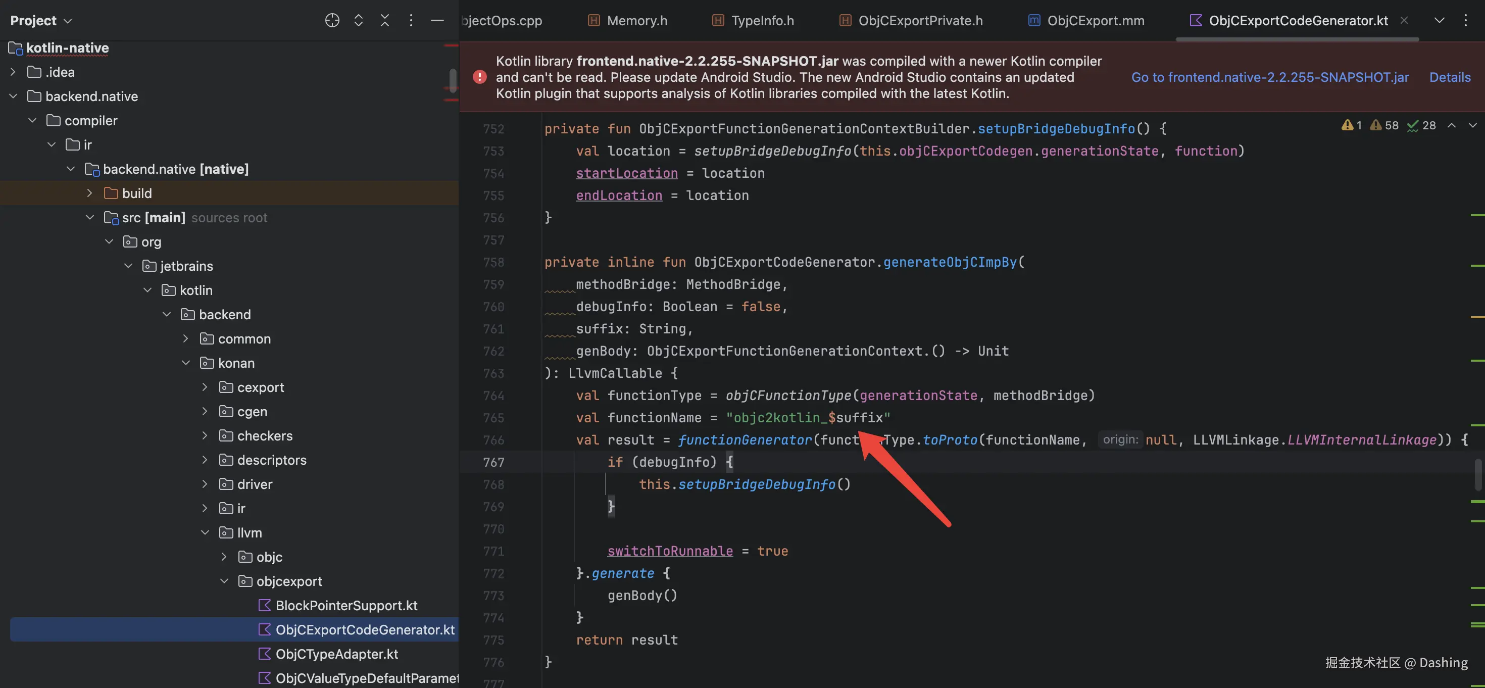Switch to the Memory.h tab
Image resolution: width=1485 pixels, height=688 pixels.
click(x=636, y=20)
